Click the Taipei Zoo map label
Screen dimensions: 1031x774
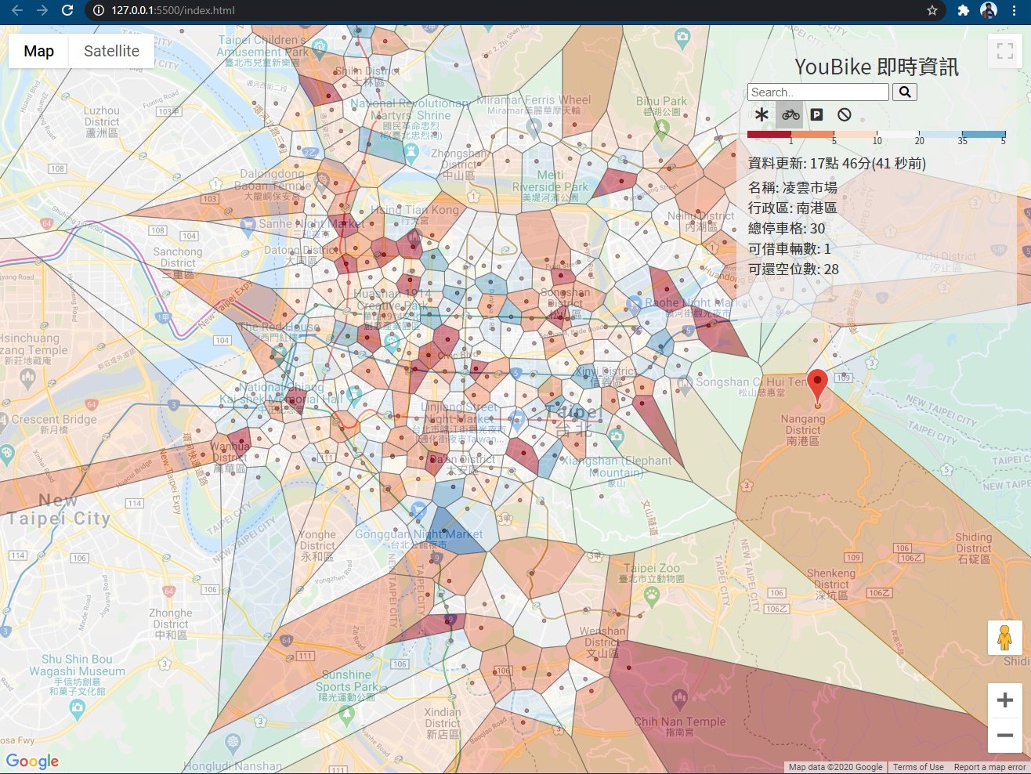tap(651, 573)
